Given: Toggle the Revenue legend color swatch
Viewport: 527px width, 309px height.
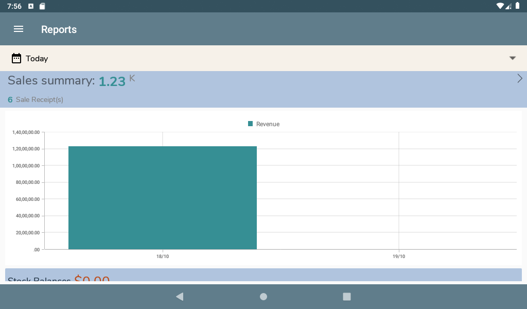Looking at the screenshot, I should coord(251,124).
